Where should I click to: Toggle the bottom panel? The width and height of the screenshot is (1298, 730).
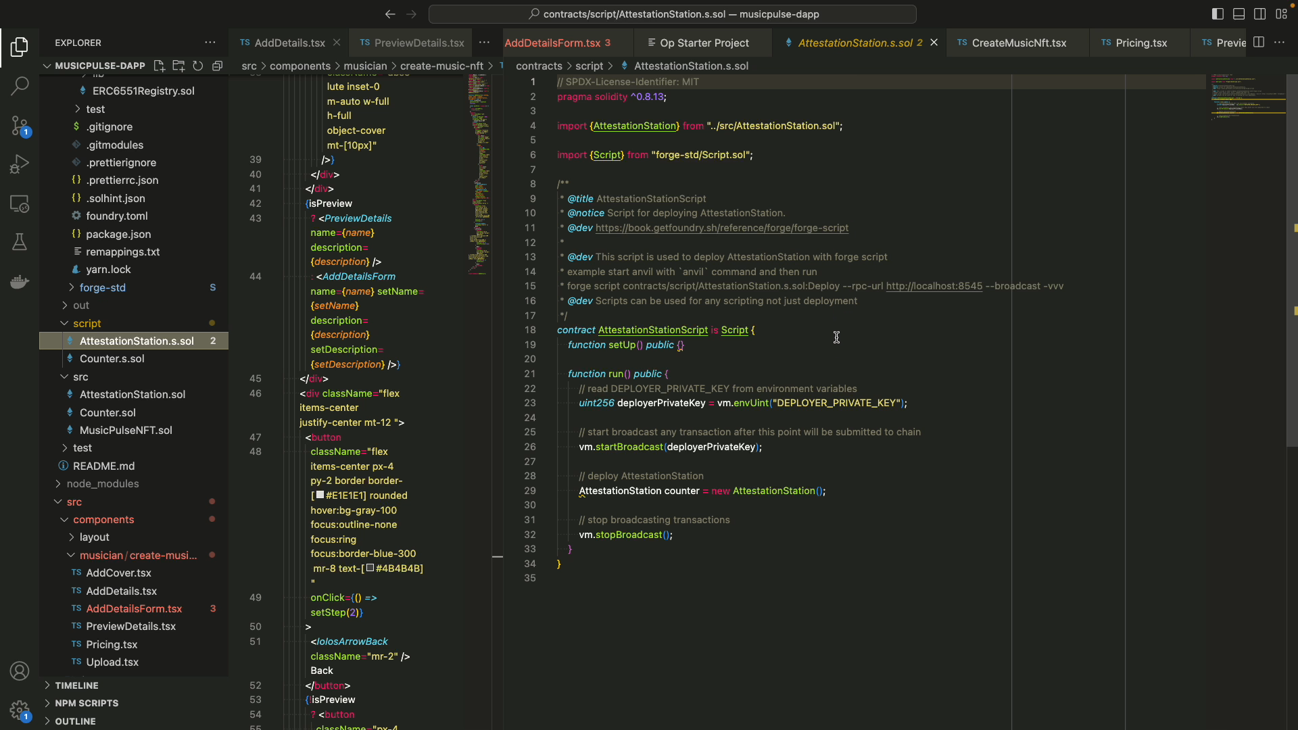(x=1239, y=14)
